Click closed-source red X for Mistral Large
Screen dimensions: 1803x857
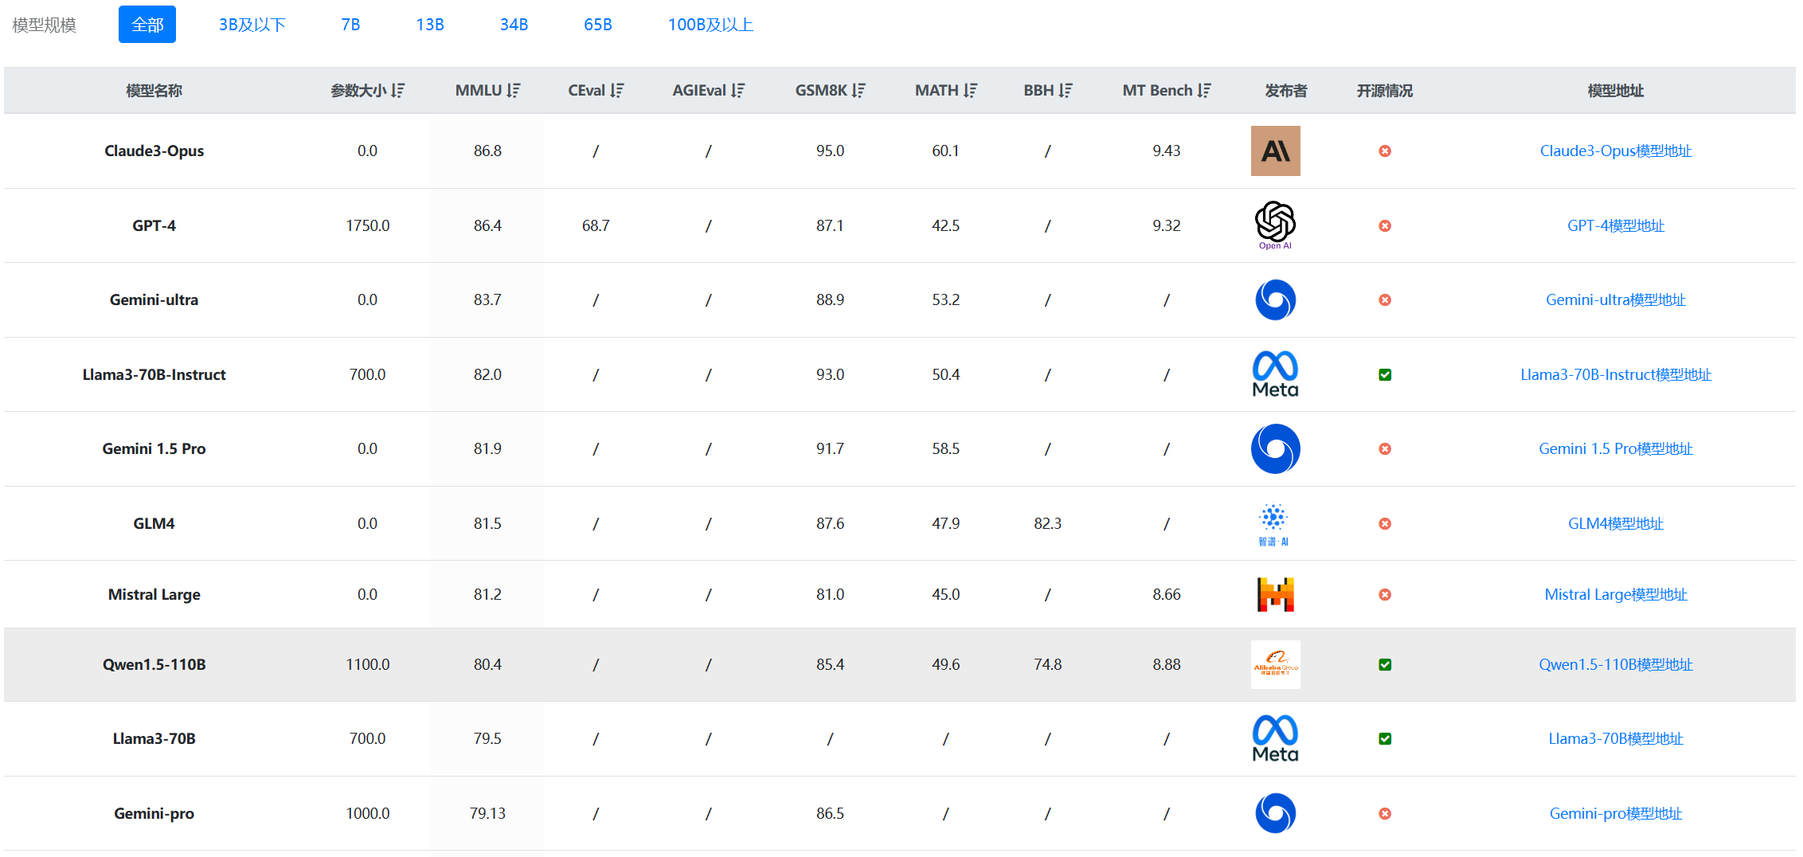point(1385,594)
